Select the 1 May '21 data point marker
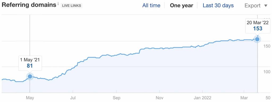 (30, 76)
